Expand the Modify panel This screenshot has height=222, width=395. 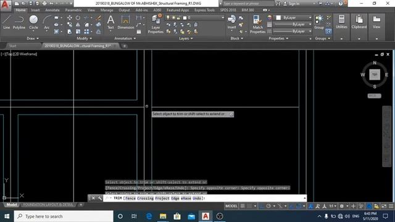pyautogui.click(x=84, y=38)
